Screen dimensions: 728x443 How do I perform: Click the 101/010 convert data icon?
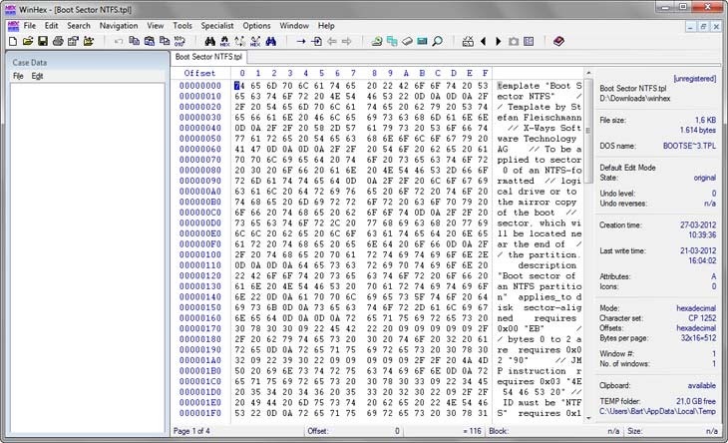point(180,41)
